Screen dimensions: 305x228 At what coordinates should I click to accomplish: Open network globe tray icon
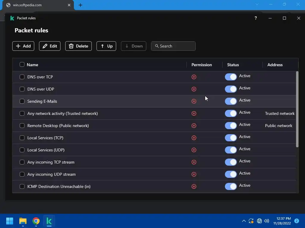pos(259,221)
